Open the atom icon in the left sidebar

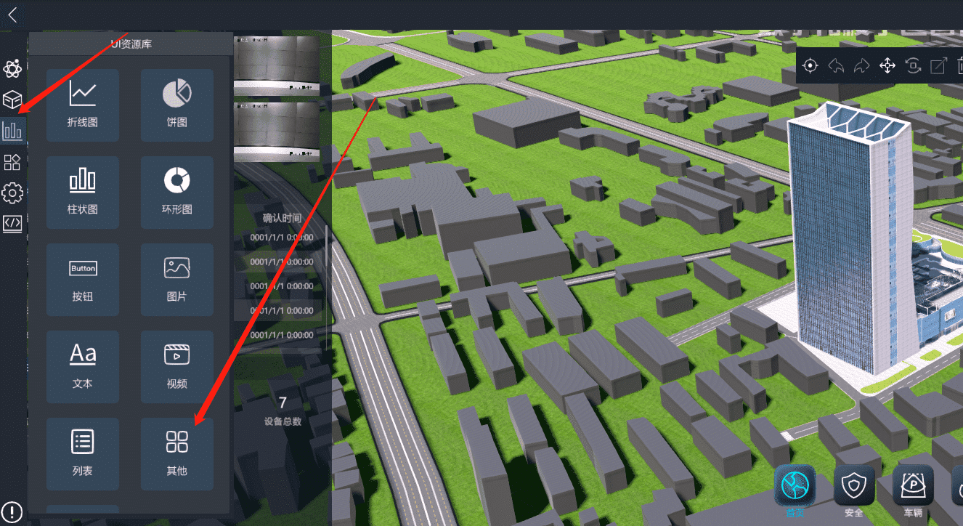click(x=12, y=69)
